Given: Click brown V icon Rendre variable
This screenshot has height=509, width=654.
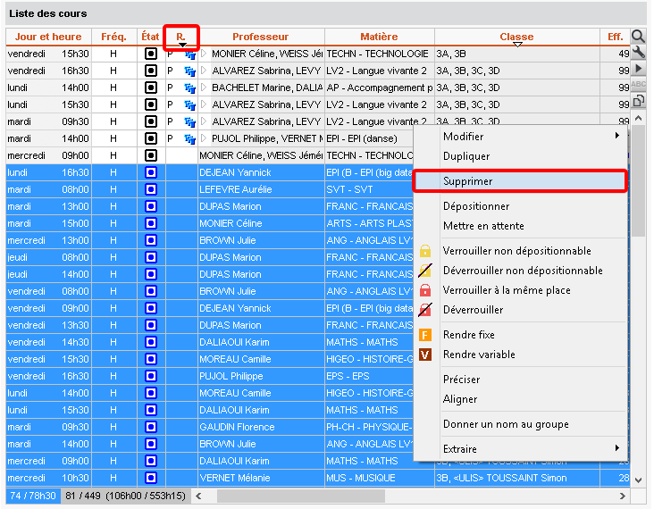Looking at the screenshot, I should tap(425, 355).
